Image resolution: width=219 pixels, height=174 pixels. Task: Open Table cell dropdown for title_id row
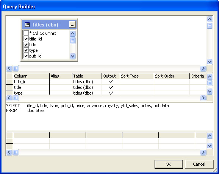87,82
